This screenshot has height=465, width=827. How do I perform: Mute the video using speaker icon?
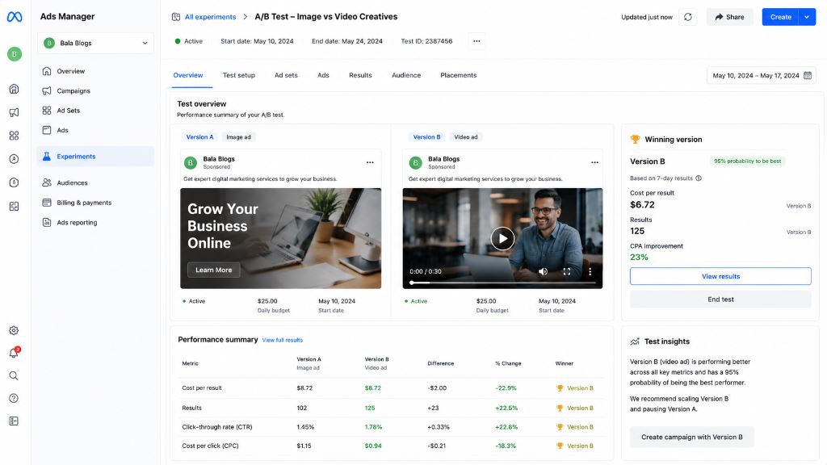tap(543, 271)
